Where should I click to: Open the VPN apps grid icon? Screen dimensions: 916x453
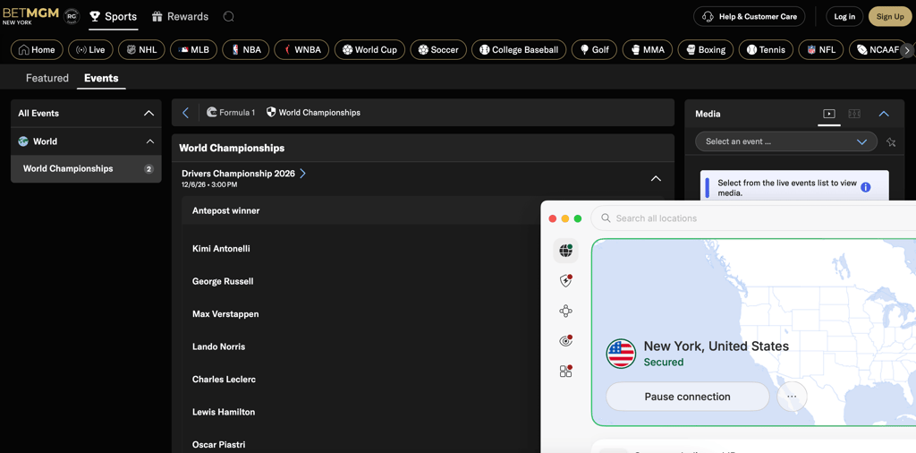pyautogui.click(x=565, y=372)
